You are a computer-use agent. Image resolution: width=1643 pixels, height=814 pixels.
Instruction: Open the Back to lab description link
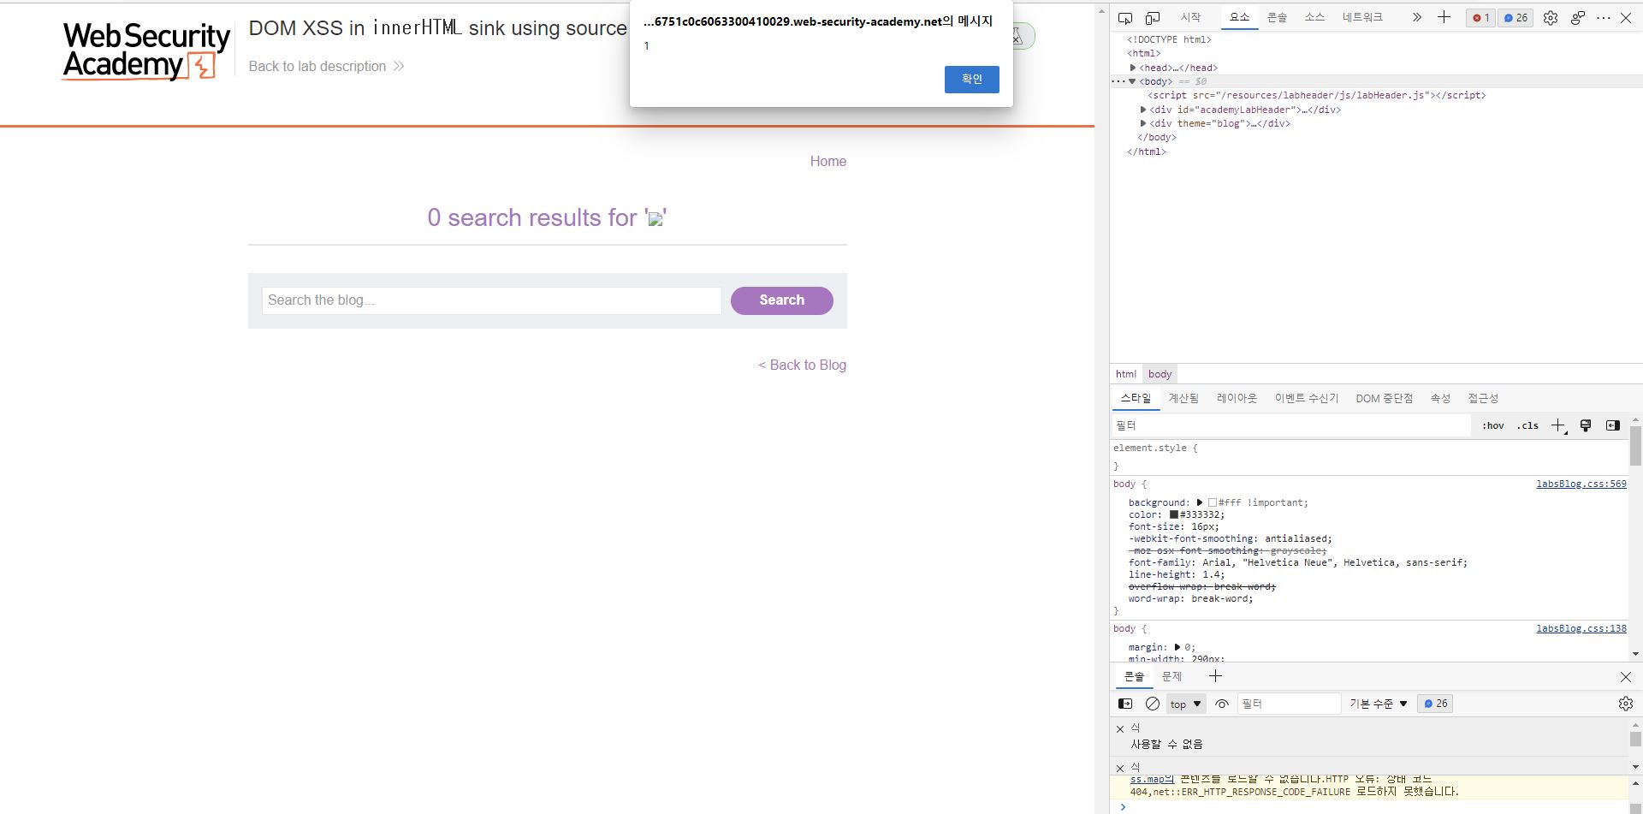click(x=326, y=66)
